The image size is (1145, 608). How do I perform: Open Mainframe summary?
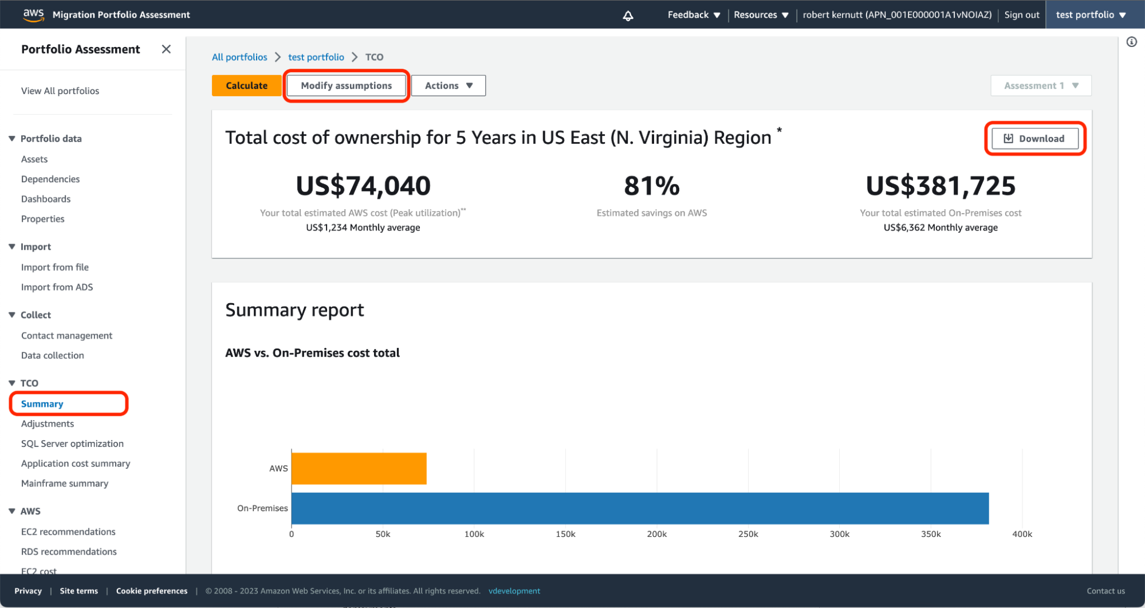coord(65,484)
